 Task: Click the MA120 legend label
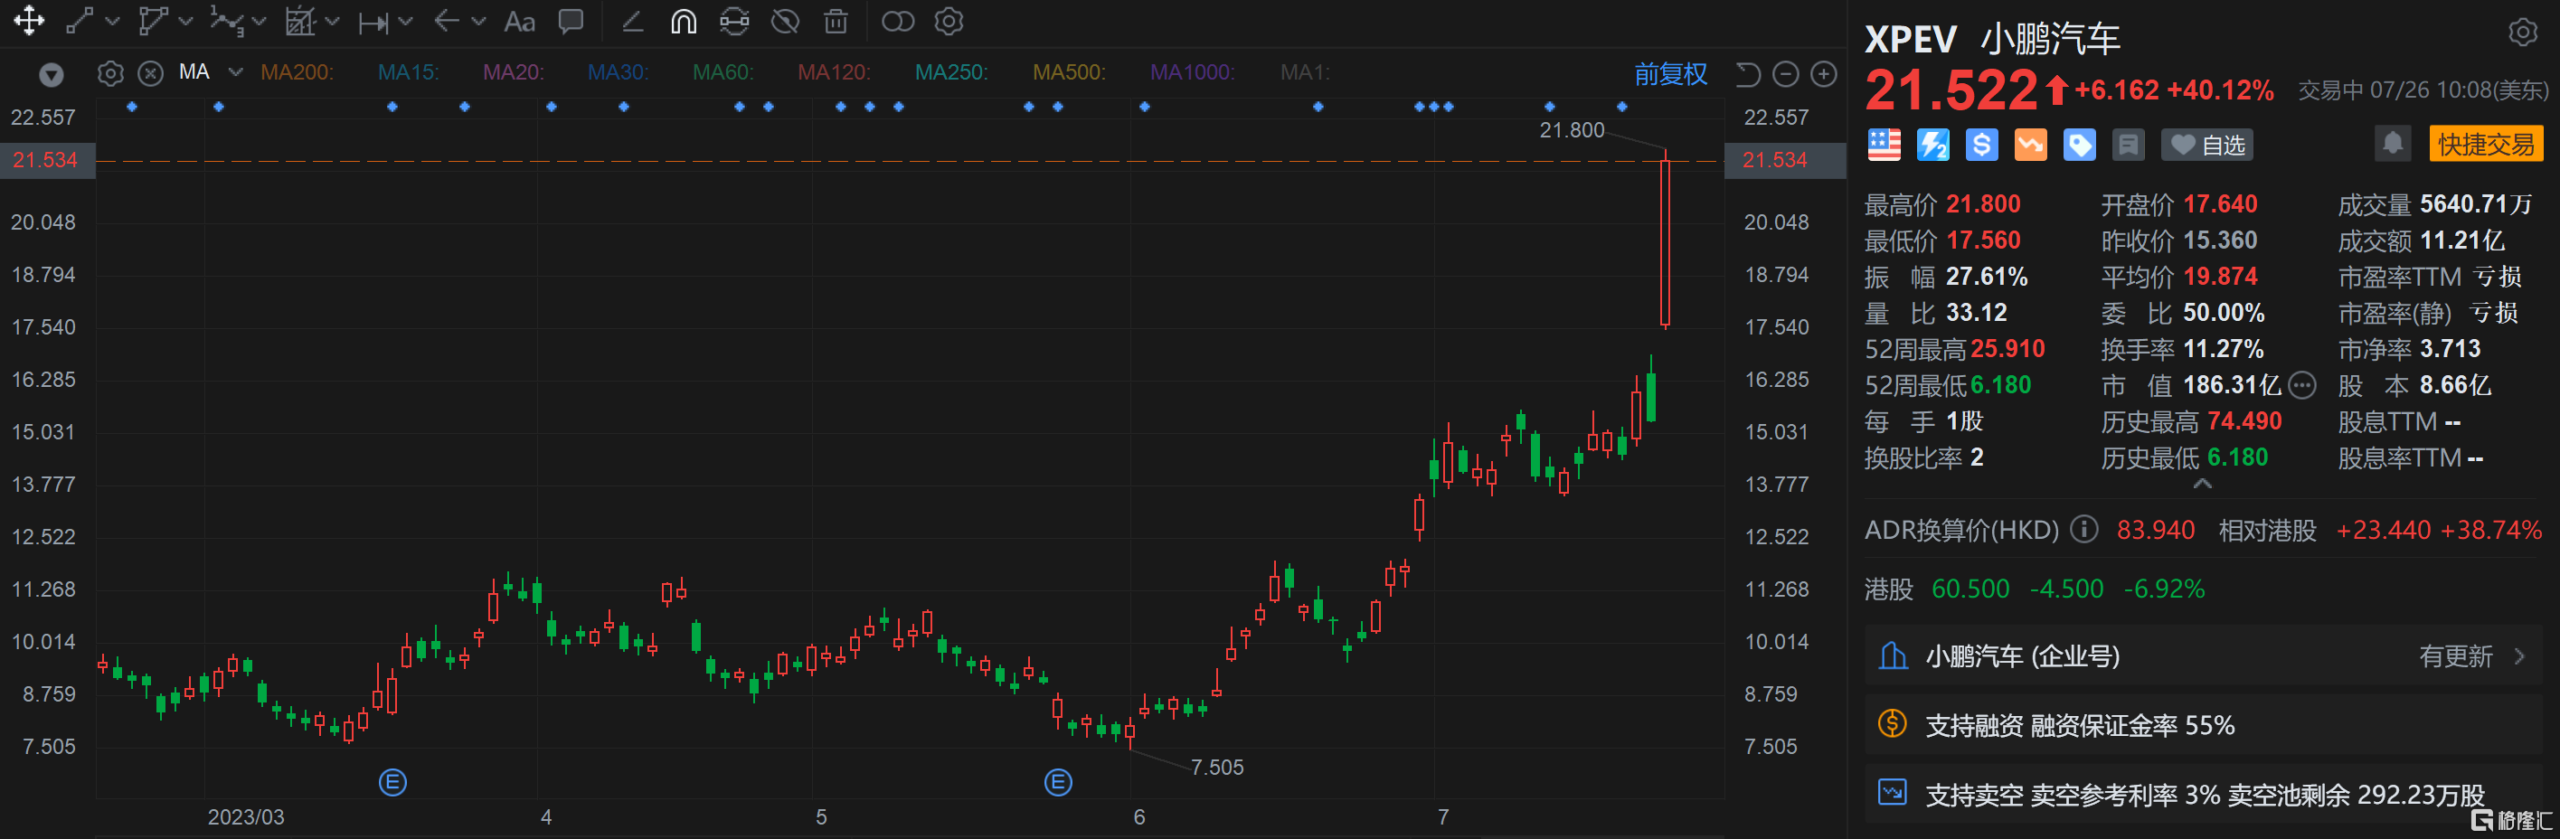pos(834,72)
